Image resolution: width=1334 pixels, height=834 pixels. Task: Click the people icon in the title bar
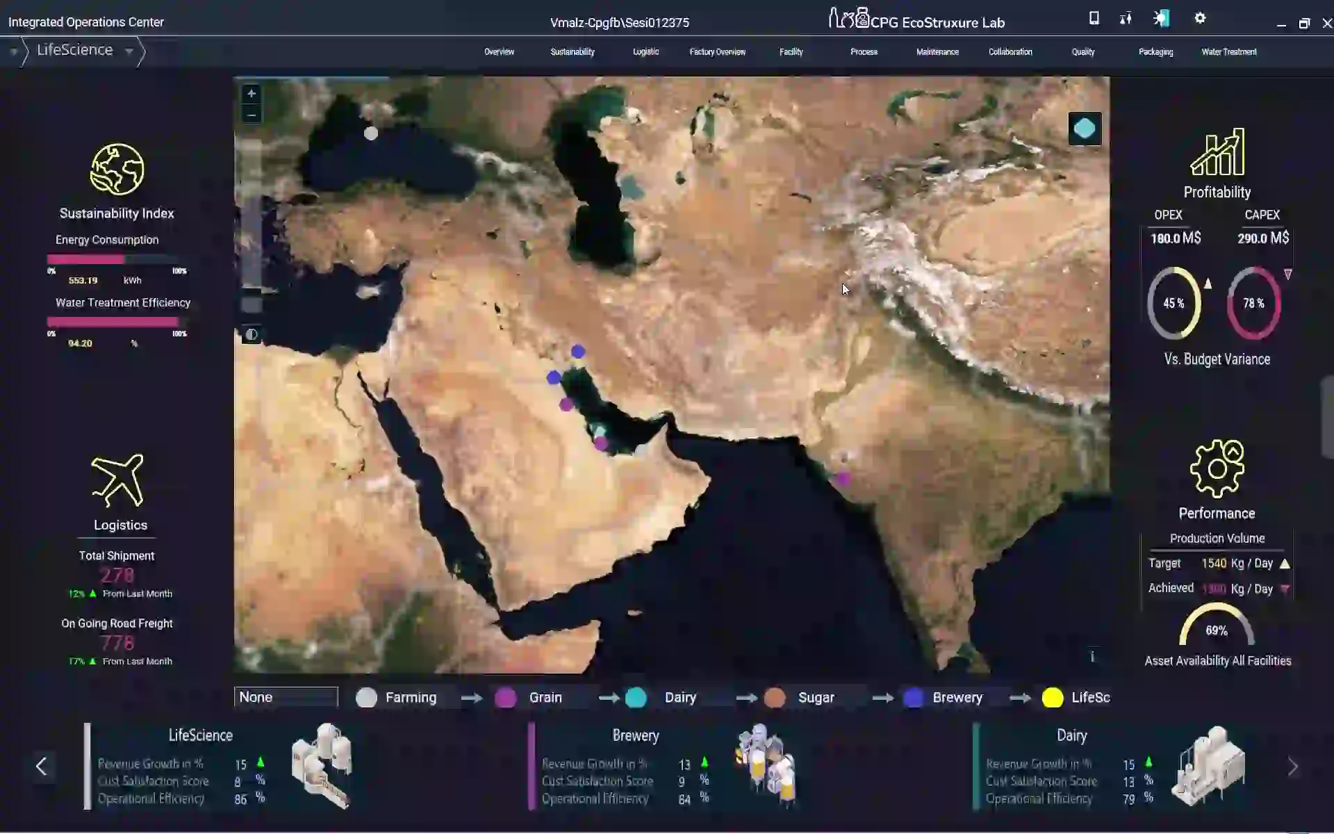tap(1126, 19)
